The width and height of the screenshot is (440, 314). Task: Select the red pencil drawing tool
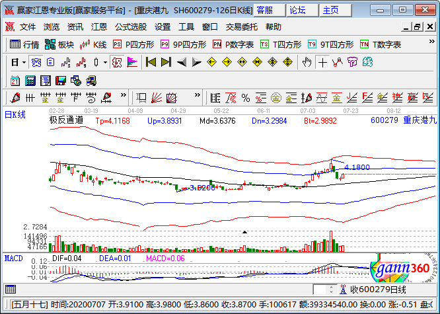15,98
